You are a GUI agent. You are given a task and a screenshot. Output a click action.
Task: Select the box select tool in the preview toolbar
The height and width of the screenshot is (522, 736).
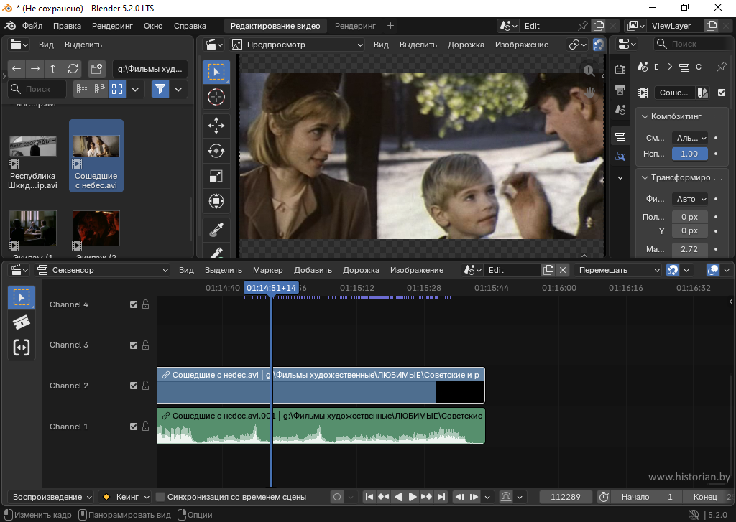(216, 72)
